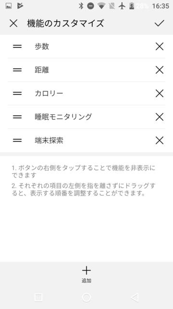Select the カロリー row label
This screenshot has height=309, width=173.
(49, 93)
